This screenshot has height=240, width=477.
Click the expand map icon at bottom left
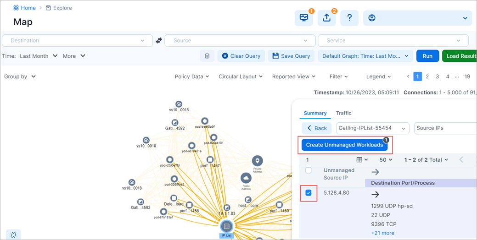(x=13, y=235)
